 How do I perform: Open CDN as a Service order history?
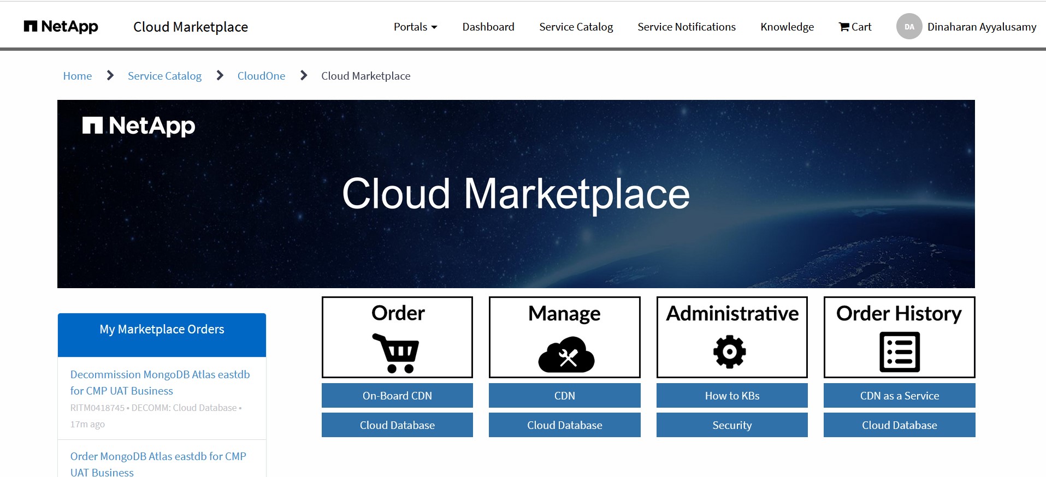[x=899, y=396]
